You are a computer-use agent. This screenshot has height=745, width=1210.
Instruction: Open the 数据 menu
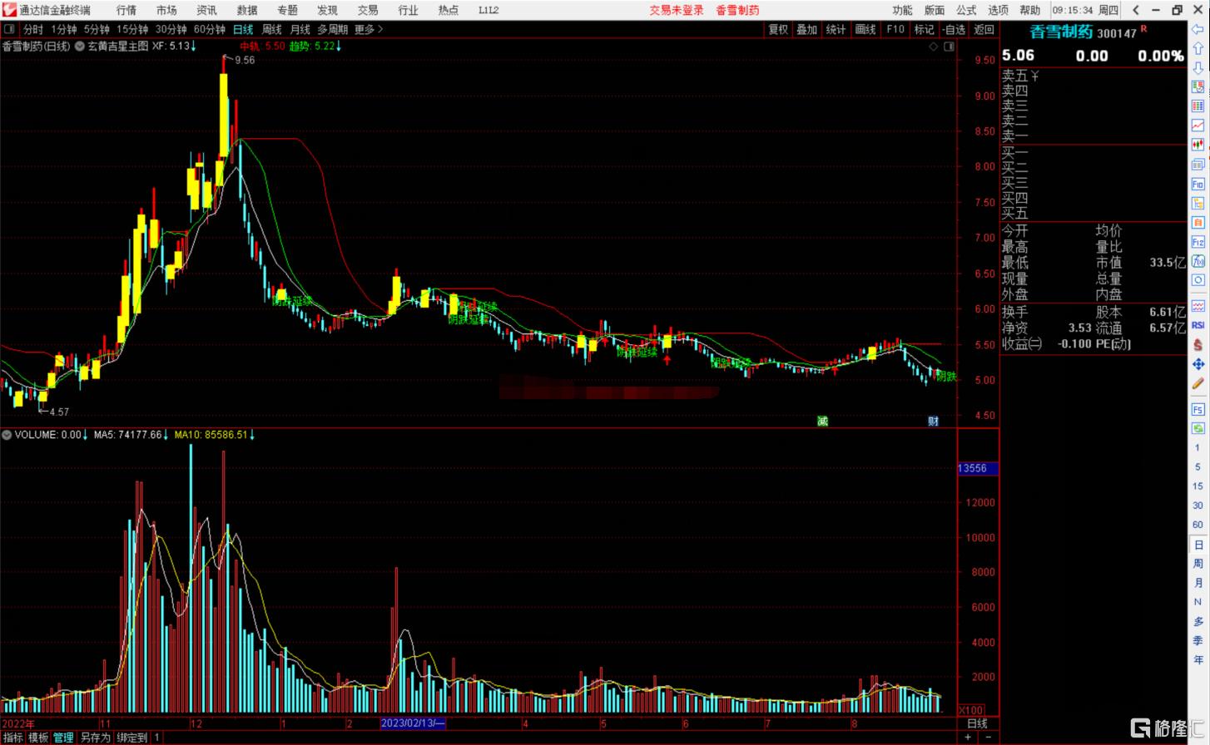click(247, 10)
